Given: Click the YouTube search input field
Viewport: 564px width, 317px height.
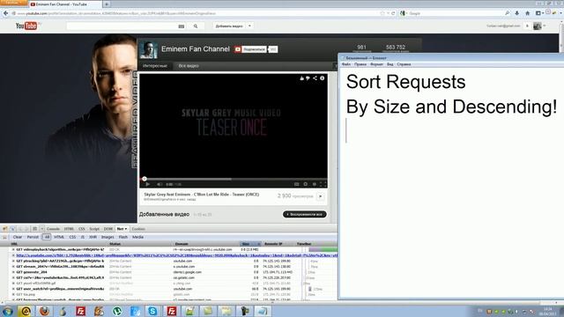Looking at the screenshot, I should (x=122, y=26).
